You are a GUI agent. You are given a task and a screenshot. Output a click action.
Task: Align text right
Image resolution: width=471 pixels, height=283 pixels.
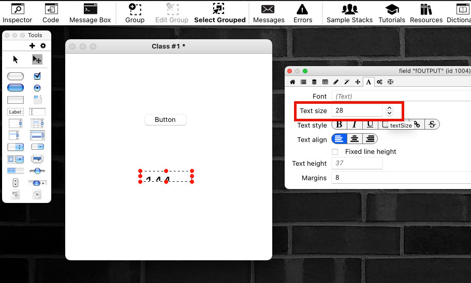pos(370,139)
